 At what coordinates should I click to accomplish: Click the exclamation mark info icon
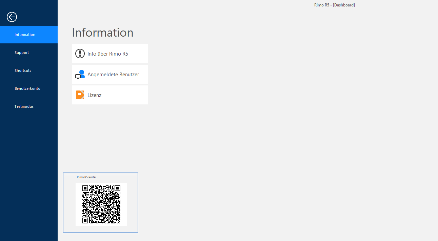pos(80,54)
